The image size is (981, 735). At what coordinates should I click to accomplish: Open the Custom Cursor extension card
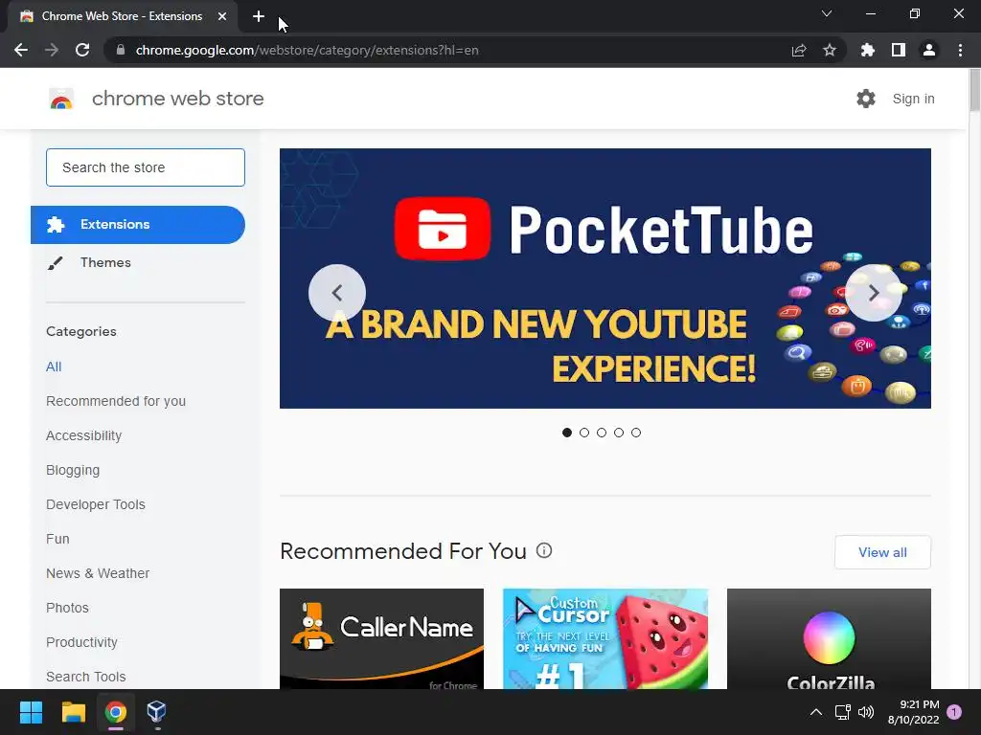605,638
